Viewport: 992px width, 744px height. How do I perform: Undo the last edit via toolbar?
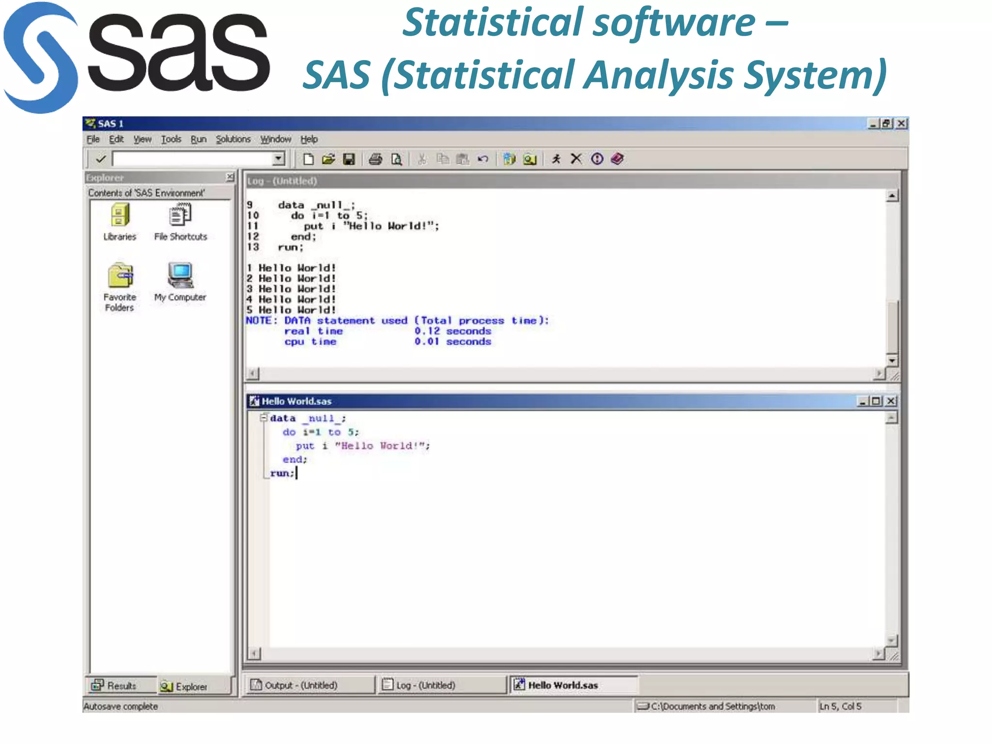coord(483,159)
